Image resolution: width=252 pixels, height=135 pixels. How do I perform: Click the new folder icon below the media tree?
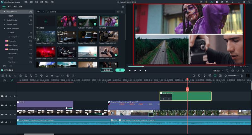pos(4,66)
